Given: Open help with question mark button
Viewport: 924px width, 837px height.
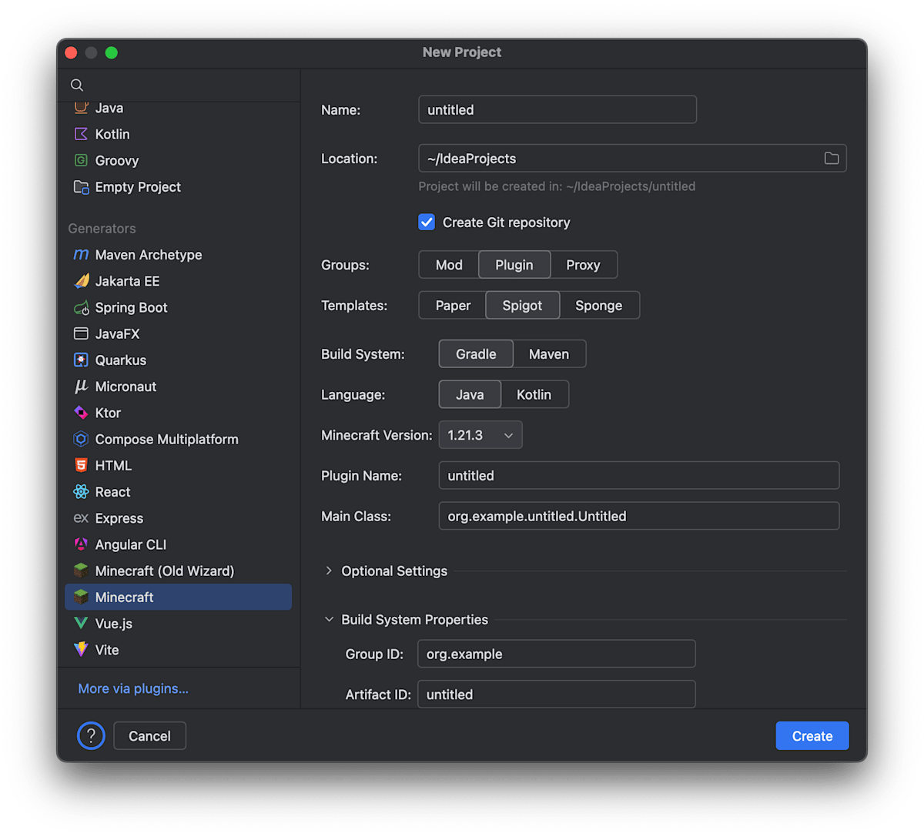Looking at the screenshot, I should (x=91, y=735).
